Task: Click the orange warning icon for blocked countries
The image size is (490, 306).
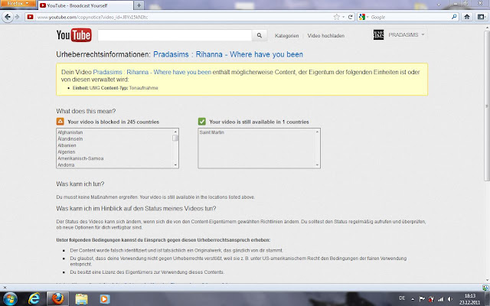Action: pyautogui.click(x=60, y=122)
